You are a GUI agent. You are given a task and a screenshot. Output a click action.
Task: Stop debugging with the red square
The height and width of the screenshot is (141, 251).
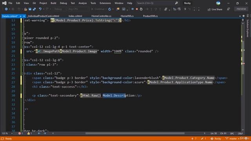[137, 9]
